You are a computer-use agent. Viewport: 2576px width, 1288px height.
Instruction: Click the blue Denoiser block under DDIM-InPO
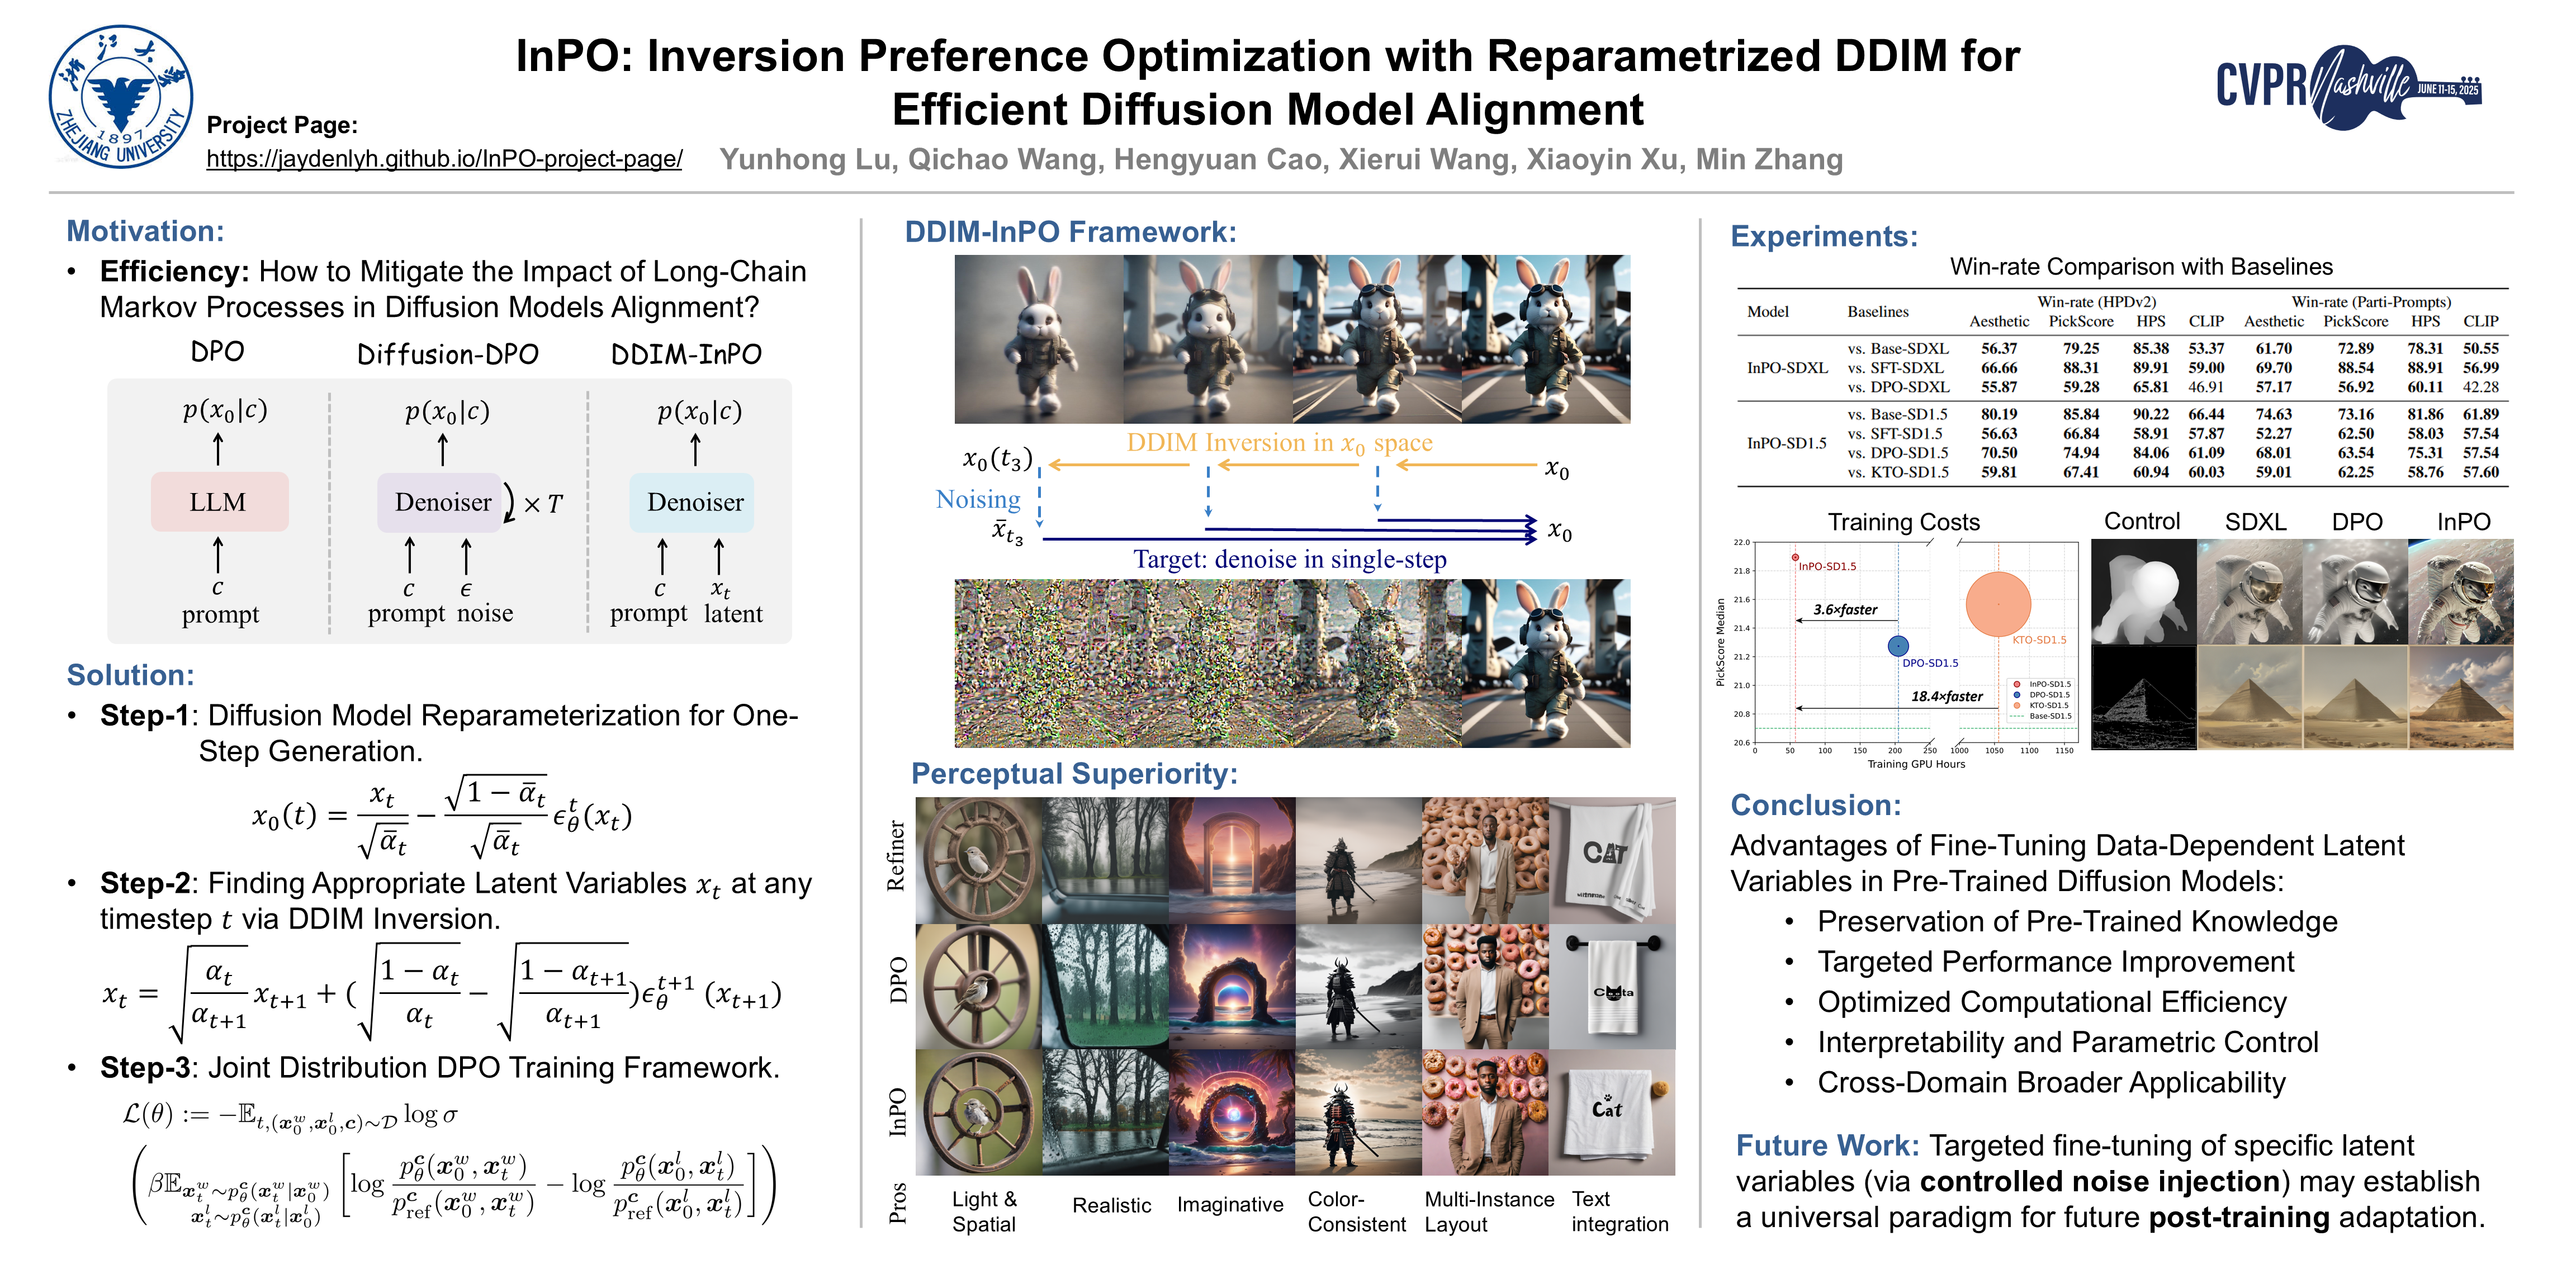pyautogui.click(x=693, y=502)
